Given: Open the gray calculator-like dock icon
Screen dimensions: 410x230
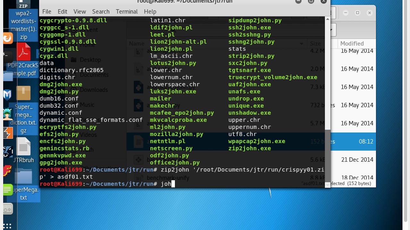Looking at the screenshot, I should pyautogui.click(x=7, y=209).
